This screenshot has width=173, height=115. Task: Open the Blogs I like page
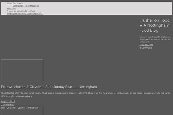[x=12, y=8]
